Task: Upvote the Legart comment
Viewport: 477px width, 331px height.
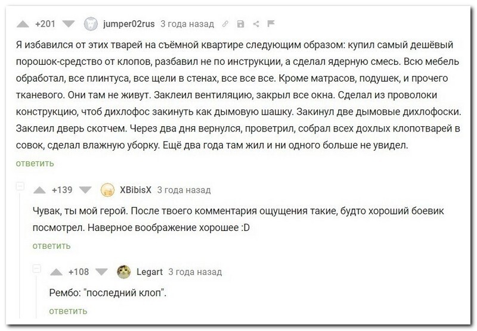Action: [x=55, y=272]
